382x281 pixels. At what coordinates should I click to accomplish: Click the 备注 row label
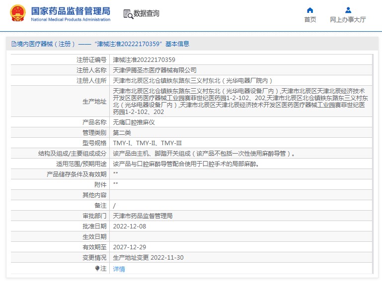coord(100,206)
